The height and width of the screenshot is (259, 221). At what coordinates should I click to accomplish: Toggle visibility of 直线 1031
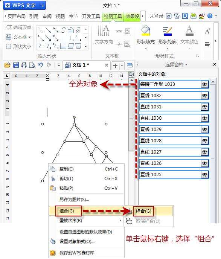pyautogui.click(x=204, y=107)
